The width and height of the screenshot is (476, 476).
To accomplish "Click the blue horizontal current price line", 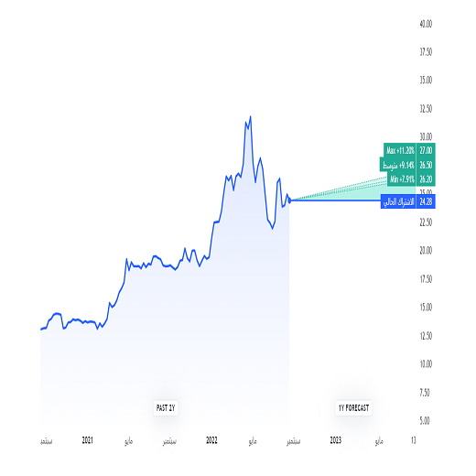I will (336, 200).
